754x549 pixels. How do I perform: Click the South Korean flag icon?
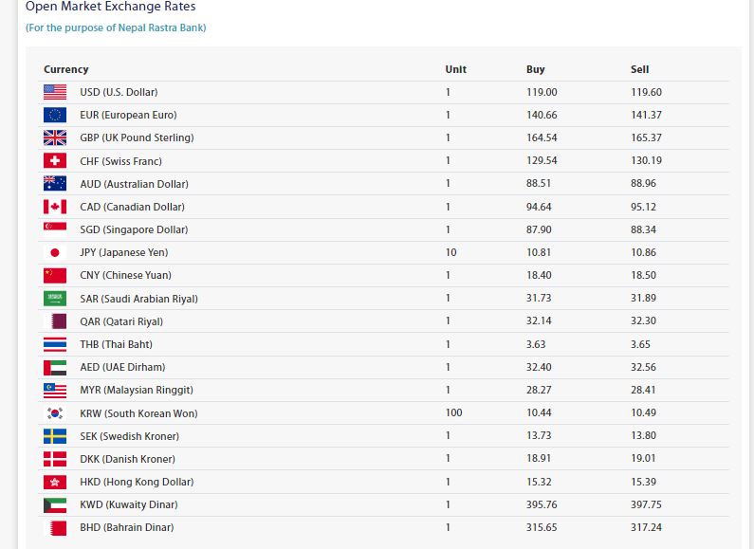(x=55, y=413)
